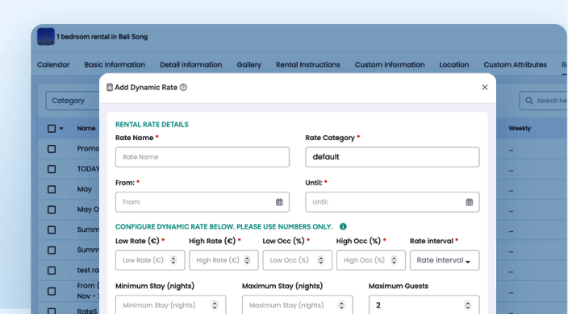
Task: Open the Until date calendar picker
Action: coord(469,202)
